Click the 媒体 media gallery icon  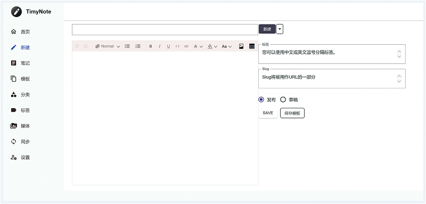click(14, 126)
